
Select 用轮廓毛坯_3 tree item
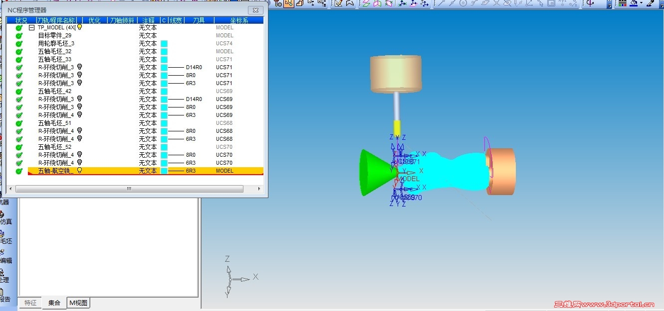56,44
